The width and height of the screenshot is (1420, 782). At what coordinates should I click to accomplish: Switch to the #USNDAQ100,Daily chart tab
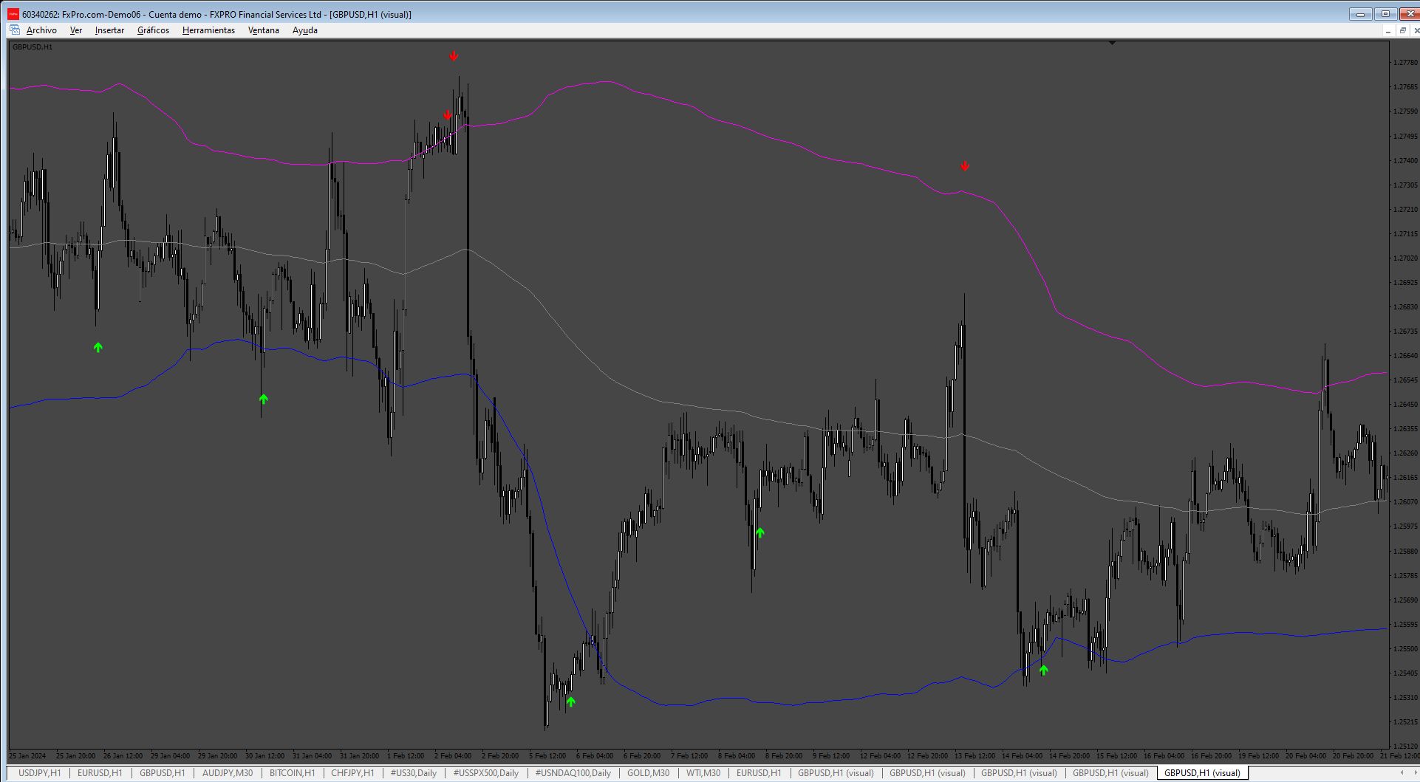(573, 773)
